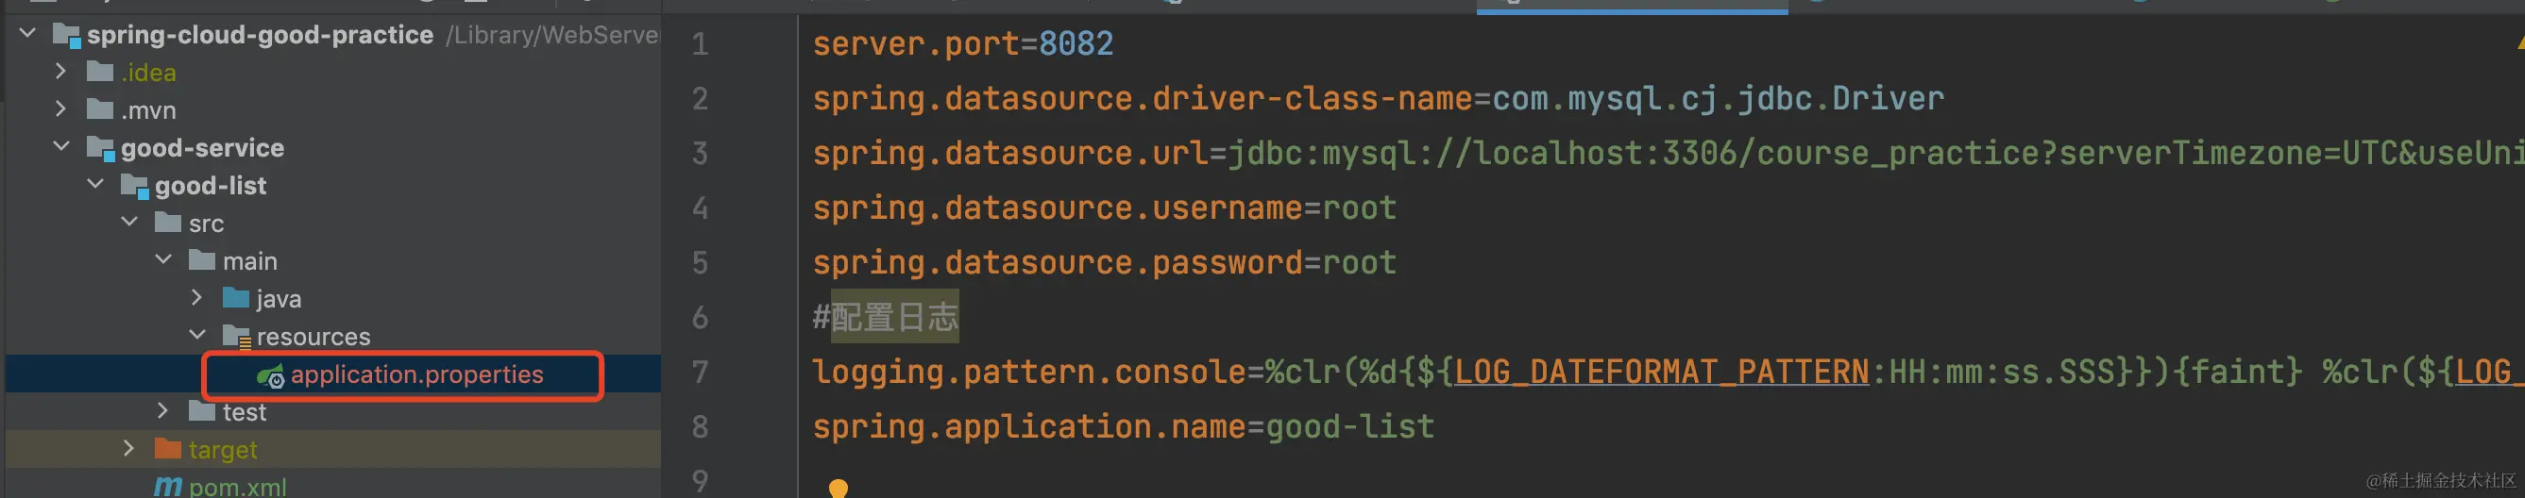
Task: Click line number 8 in the gutter
Action: [x=700, y=426]
